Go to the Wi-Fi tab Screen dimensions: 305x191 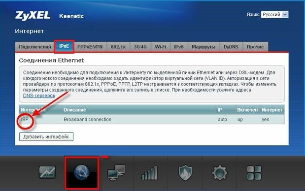point(160,47)
